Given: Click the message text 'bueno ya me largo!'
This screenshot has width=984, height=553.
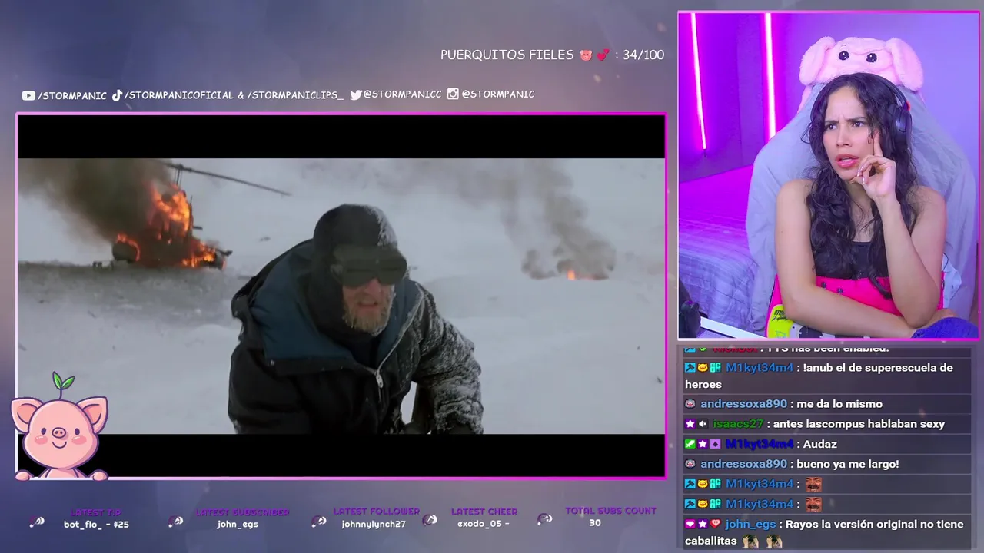Looking at the screenshot, I should [x=848, y=464].
